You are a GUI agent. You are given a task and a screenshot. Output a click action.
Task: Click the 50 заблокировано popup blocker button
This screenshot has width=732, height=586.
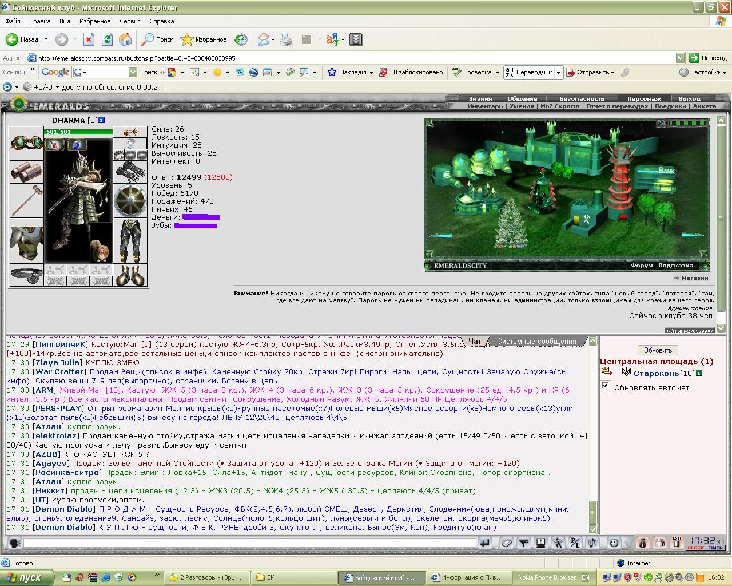[x=412, y=72]
